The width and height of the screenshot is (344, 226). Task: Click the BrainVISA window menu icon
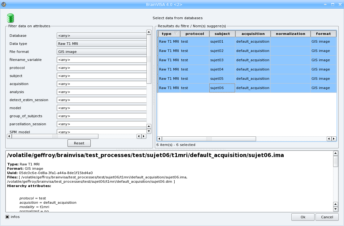(x=3, y=4)
